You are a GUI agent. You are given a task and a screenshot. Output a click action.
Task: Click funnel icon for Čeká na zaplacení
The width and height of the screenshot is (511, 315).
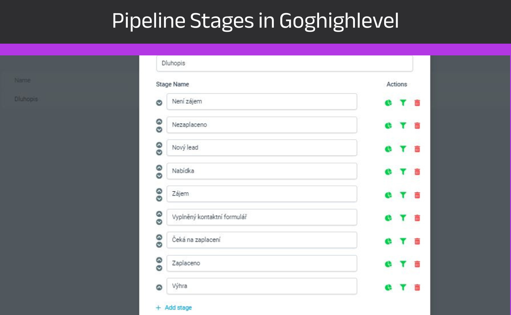point(403,241)
